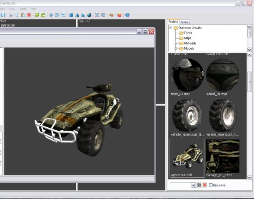Screen dimensions: 254x199
Task: Expand the Materials folder tree node
Action: click(x=176, y=43)
